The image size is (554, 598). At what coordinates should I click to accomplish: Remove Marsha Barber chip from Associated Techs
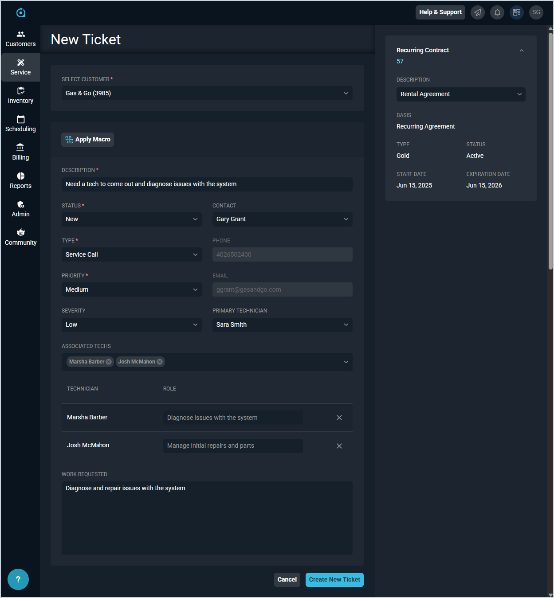pyautogui.click(x=109, y=362)
